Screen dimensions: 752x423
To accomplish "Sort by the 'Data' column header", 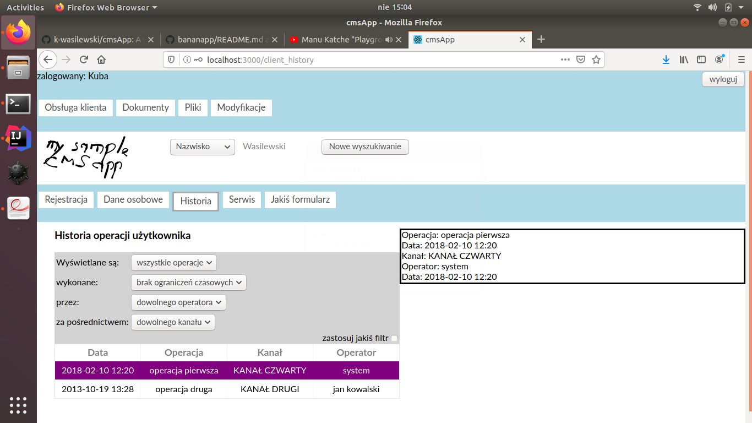I will [98, 352].
